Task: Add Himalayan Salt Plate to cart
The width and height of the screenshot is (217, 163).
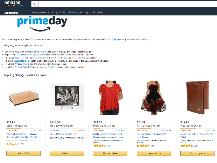Action: point(23,153)
